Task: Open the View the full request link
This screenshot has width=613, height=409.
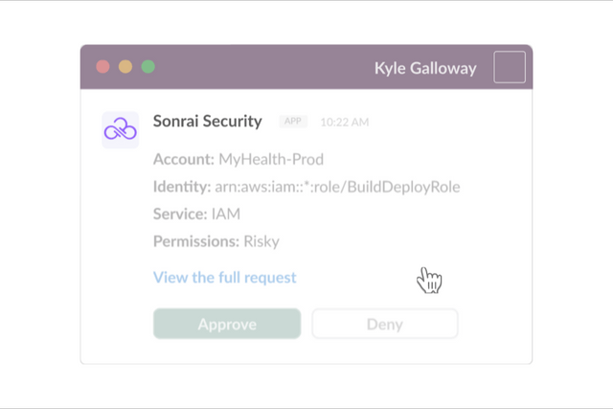Action: (225, 277)
